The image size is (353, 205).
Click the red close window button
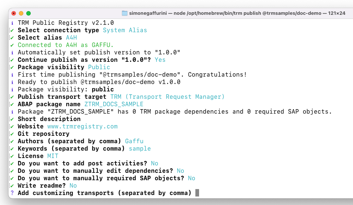click(x=14, y=13)
